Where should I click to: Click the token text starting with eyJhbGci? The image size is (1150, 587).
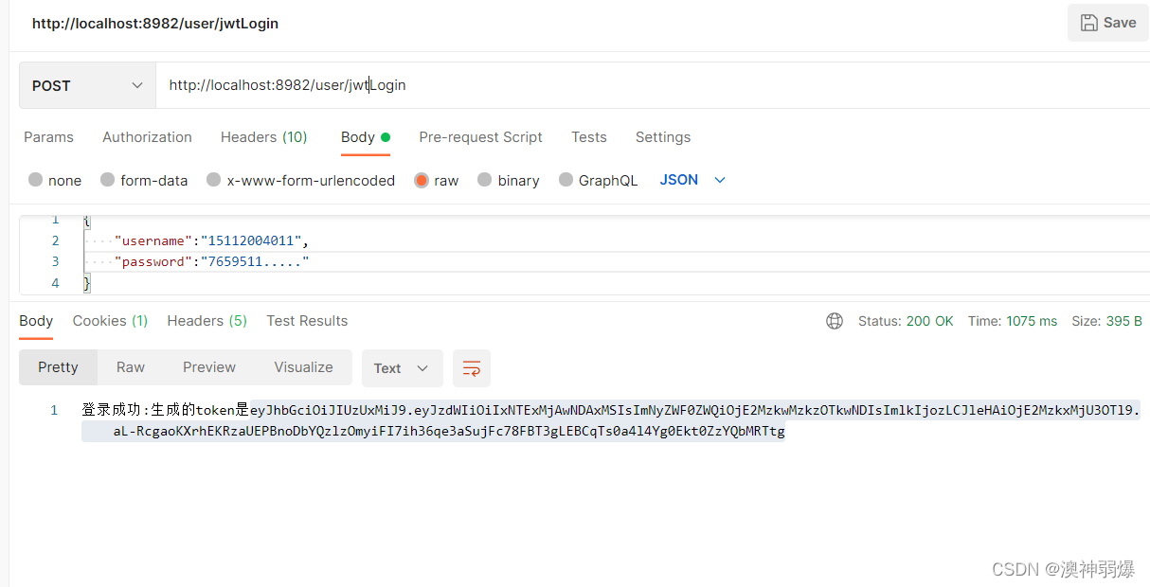tap(695, 410)
